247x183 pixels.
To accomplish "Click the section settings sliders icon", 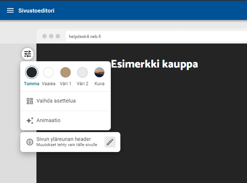I will 28,54.
